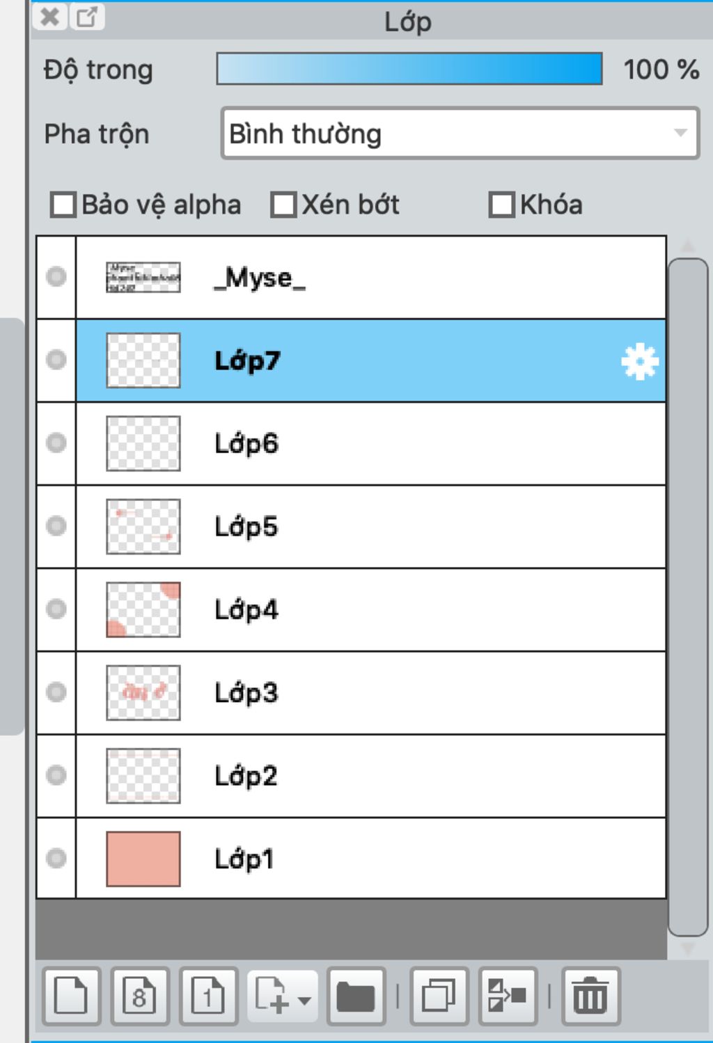This screenshot has height=1043, width=713.
Task: Open the Pha trộn blending mode dropdown
Action: 460,133
